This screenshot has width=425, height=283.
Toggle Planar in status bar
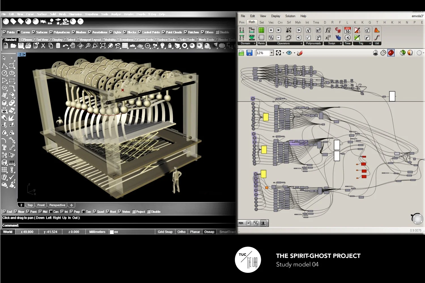(195, 232)
